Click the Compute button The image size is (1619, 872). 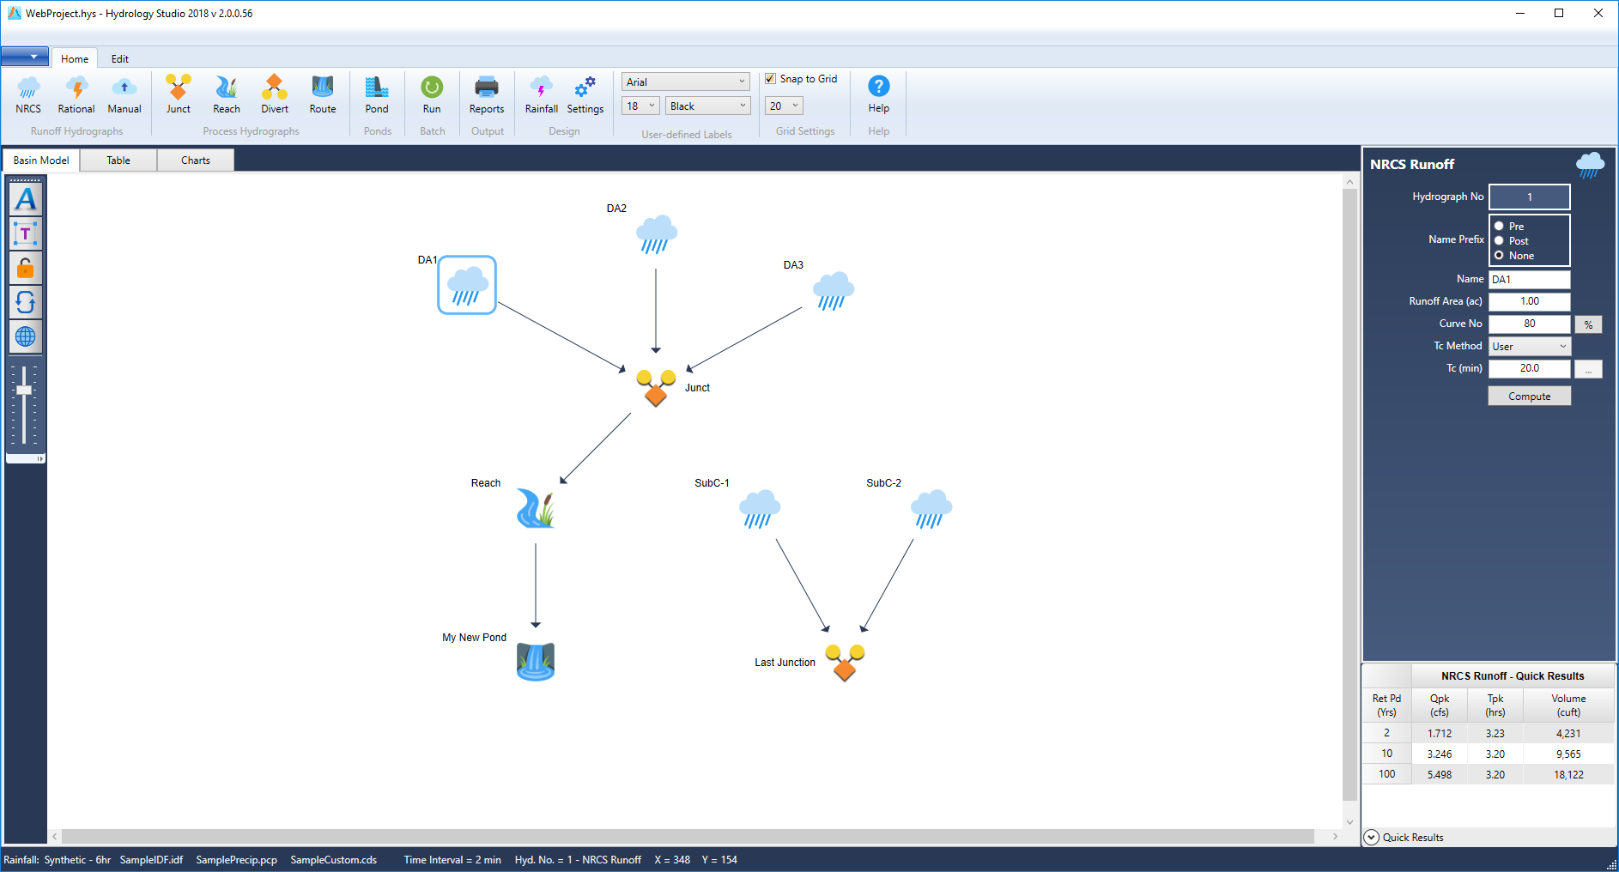(1529, 396)
